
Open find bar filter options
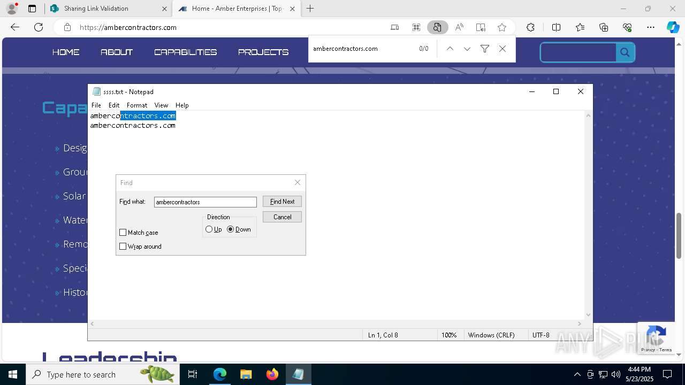pyautogui.click(x=485, y=49)
